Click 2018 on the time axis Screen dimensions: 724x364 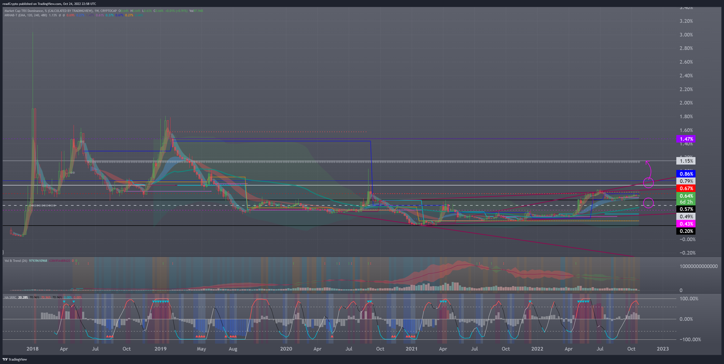[32, 349]
